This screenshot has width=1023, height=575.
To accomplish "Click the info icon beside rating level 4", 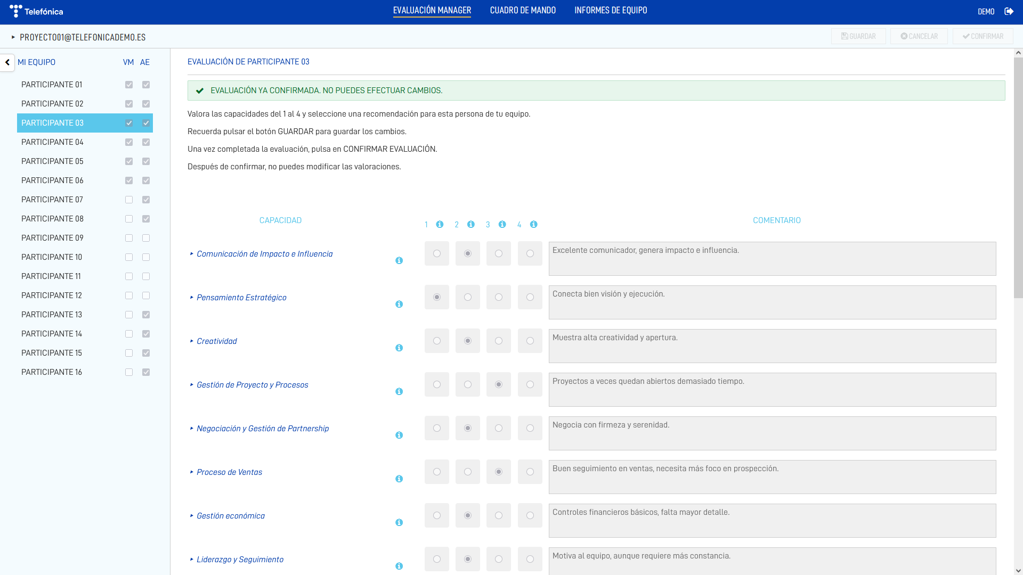I will click(533, 224).
